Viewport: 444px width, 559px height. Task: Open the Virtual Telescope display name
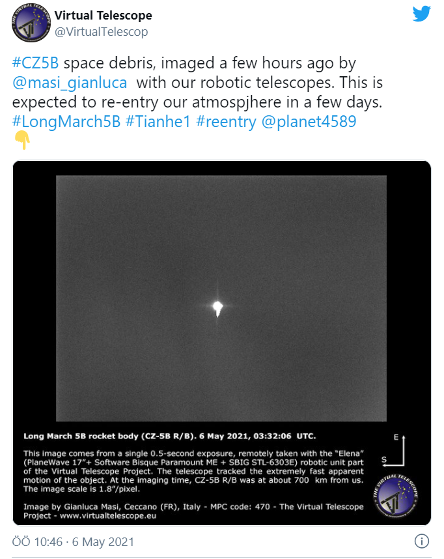103,15
